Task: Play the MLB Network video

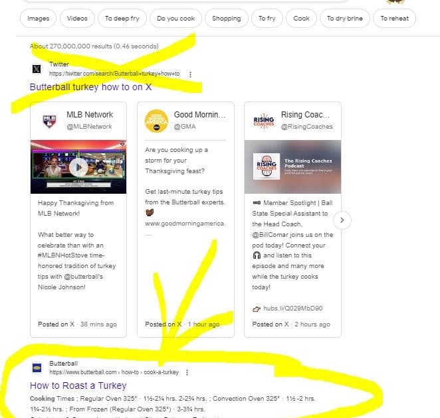Action: tap(78, 167)
